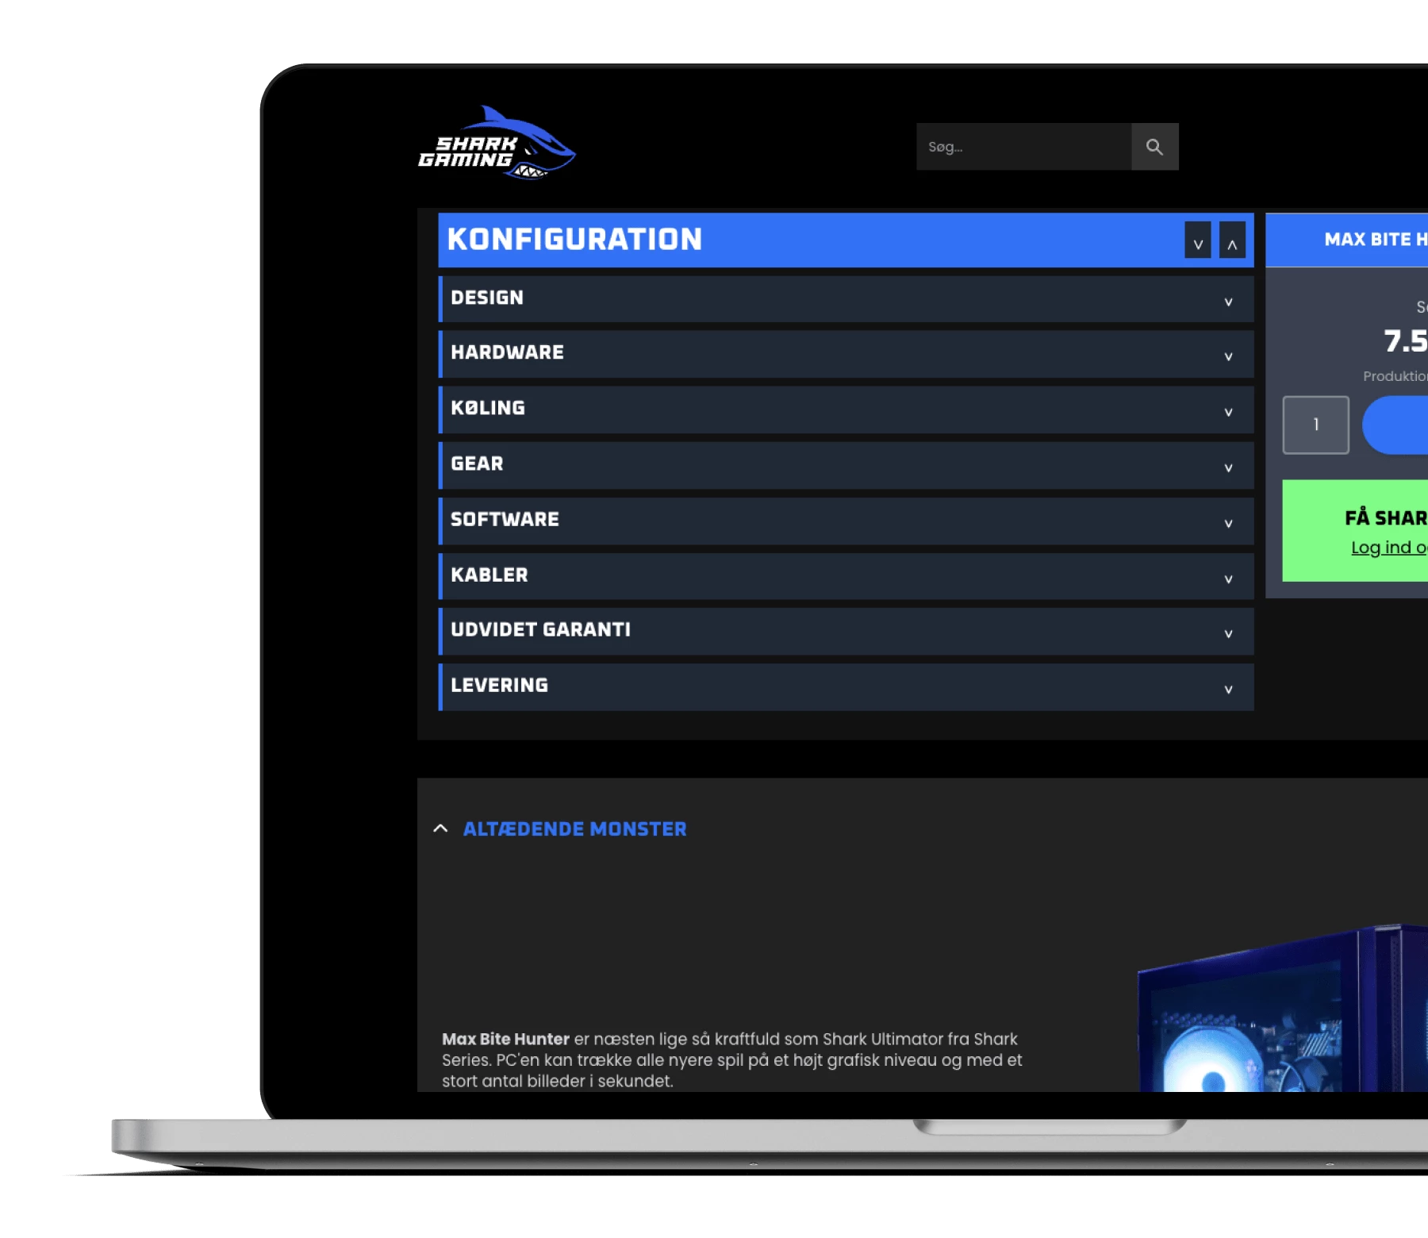1428x1238 pixels.
Task: Click the KONFIGURATION header title
Action: coord(574,239)
